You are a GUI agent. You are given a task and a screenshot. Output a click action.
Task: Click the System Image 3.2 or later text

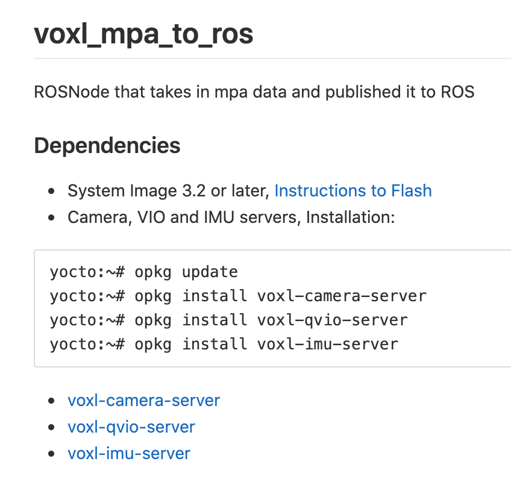pyautogui.click(x=168, y=190)
